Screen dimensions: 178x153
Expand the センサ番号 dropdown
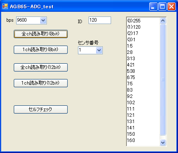coord(99,50)
